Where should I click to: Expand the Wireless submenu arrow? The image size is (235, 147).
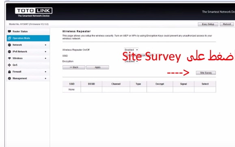[45, 58]
